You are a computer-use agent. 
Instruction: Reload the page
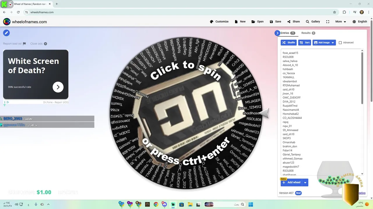18,12
